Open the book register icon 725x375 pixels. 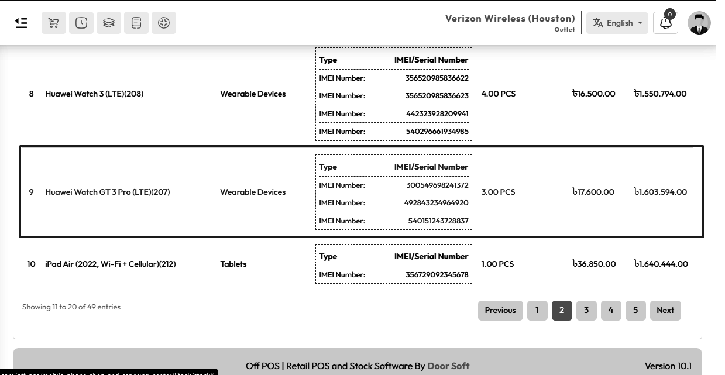[x=136, y=23]
